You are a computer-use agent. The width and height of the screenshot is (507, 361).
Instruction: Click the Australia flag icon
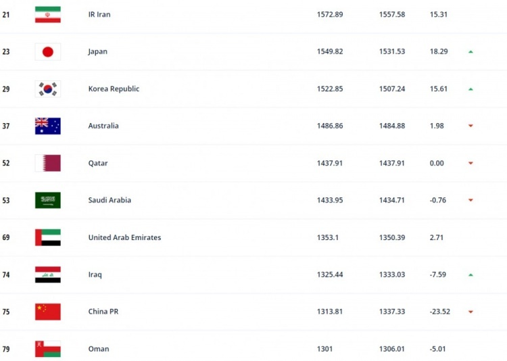coord(48,126)
